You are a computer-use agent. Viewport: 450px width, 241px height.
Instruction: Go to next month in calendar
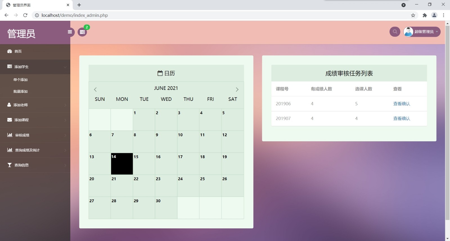237,90
